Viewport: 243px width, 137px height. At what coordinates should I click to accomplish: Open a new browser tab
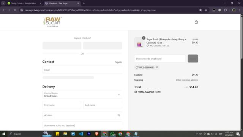click(x=84, y=3)
